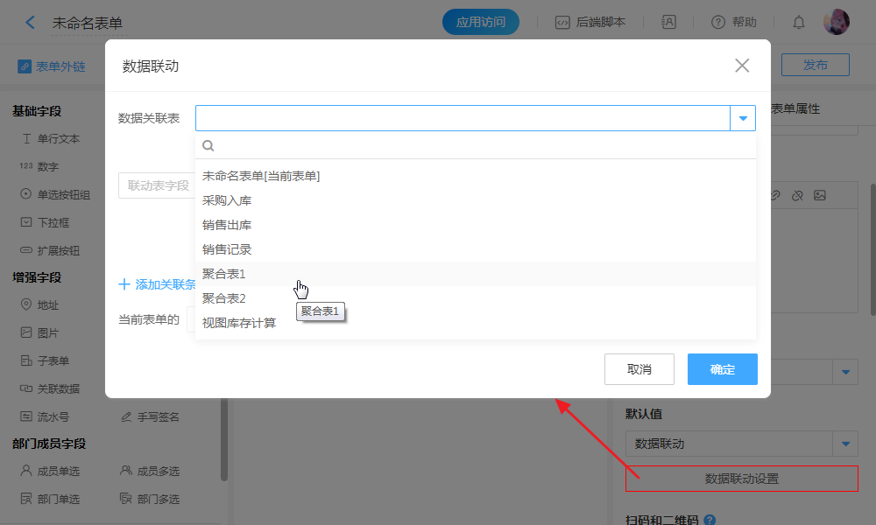Open the notifications bell
The width and height of the screenshot is (876, 525).
(799, 23)
